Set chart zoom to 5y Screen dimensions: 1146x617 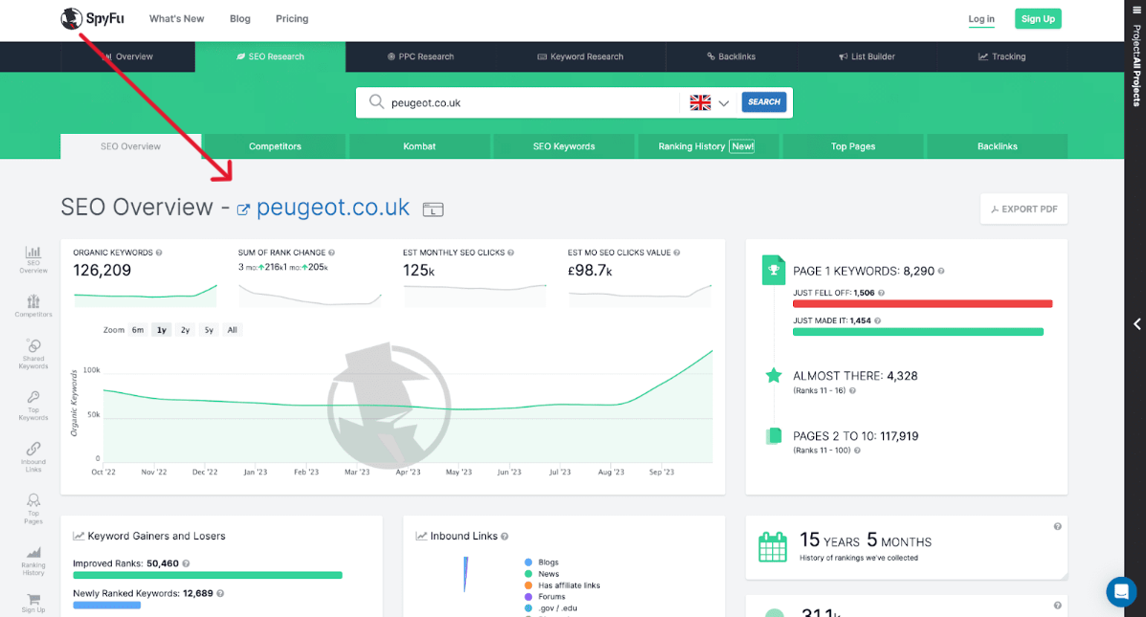(x=209, y=330)
